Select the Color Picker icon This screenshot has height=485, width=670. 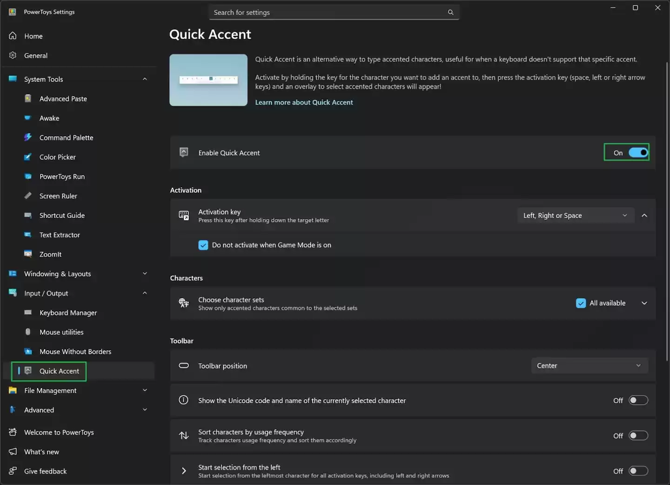coord(28,157)
